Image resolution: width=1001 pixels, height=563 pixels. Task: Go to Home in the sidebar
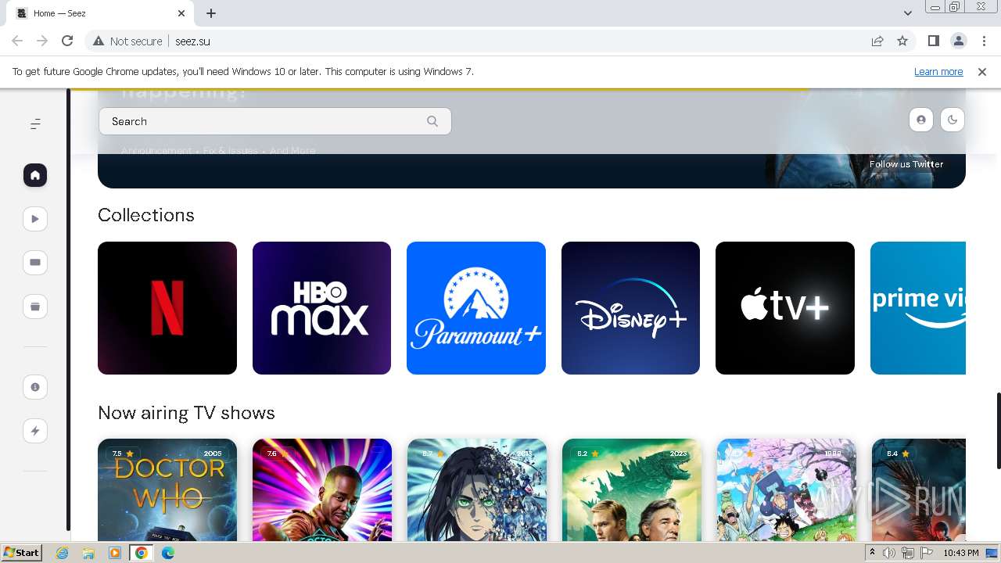35,175
